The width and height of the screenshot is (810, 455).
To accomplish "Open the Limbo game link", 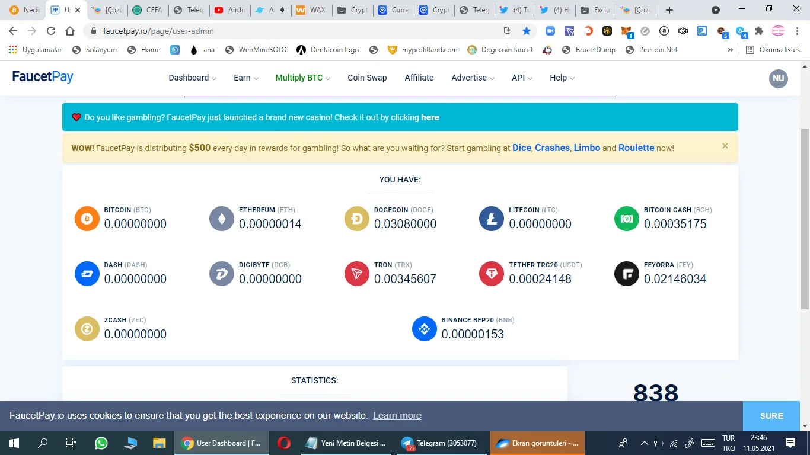I will [587, 148].
